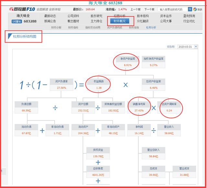Viewport: 207px width, 188px height.
Task: Click the 杜邦分析结构图 section heading
Action: 25,37
